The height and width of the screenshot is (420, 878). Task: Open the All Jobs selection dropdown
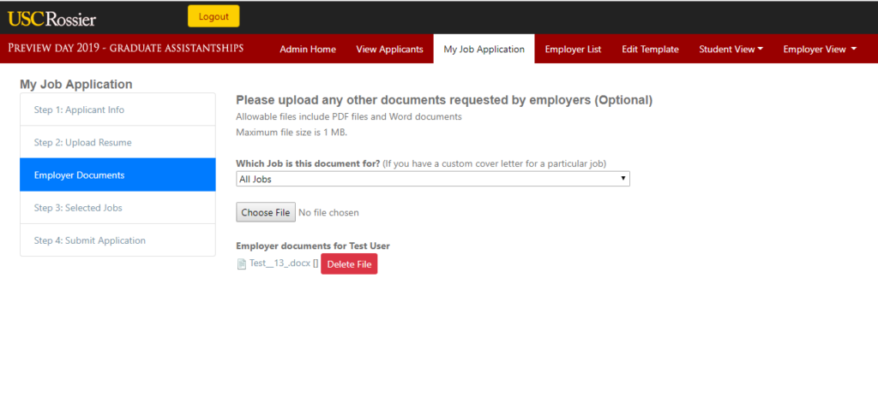pyautogui.click(x=433, y=179)
